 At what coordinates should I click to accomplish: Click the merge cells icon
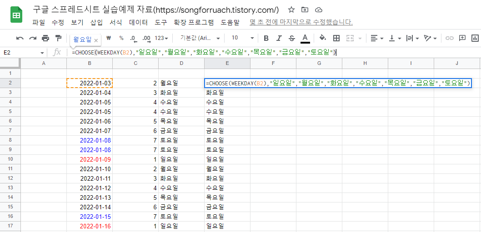pos(350,38)
